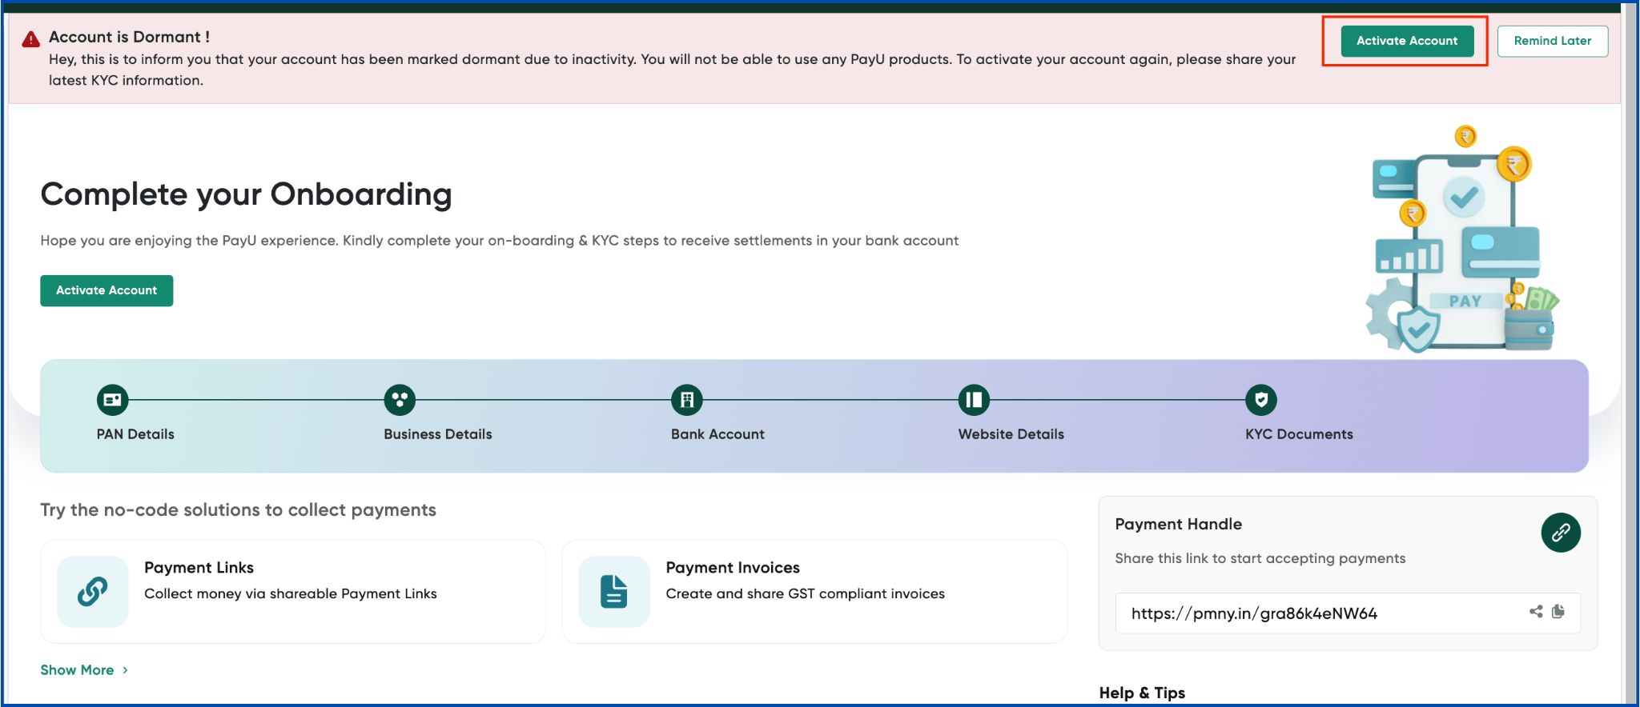Click the Website Details step label
This screenshot has width=1640, height=707.
(1011, 434)
